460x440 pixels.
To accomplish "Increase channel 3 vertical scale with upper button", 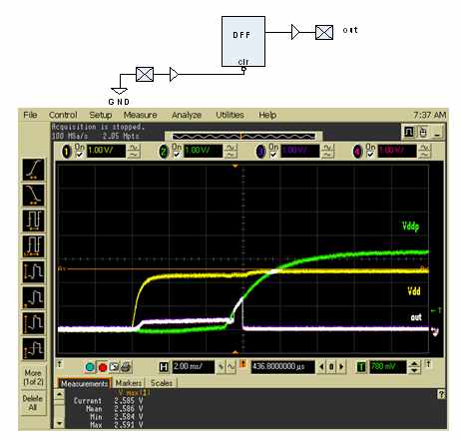I will [327, 148].
